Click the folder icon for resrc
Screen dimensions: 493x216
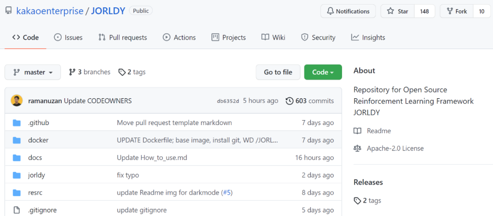17,192
